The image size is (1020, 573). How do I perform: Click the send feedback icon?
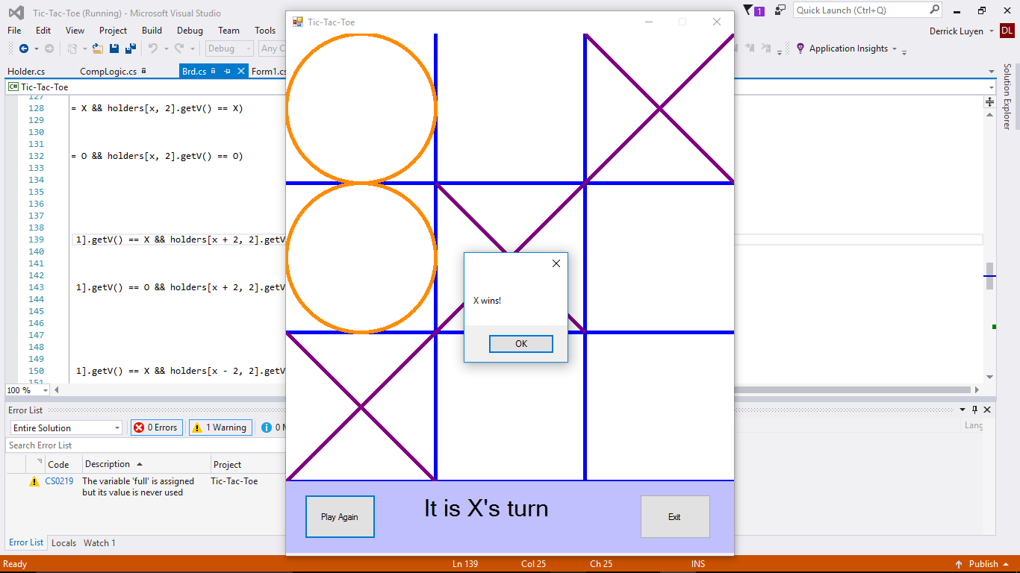(780, 10)
